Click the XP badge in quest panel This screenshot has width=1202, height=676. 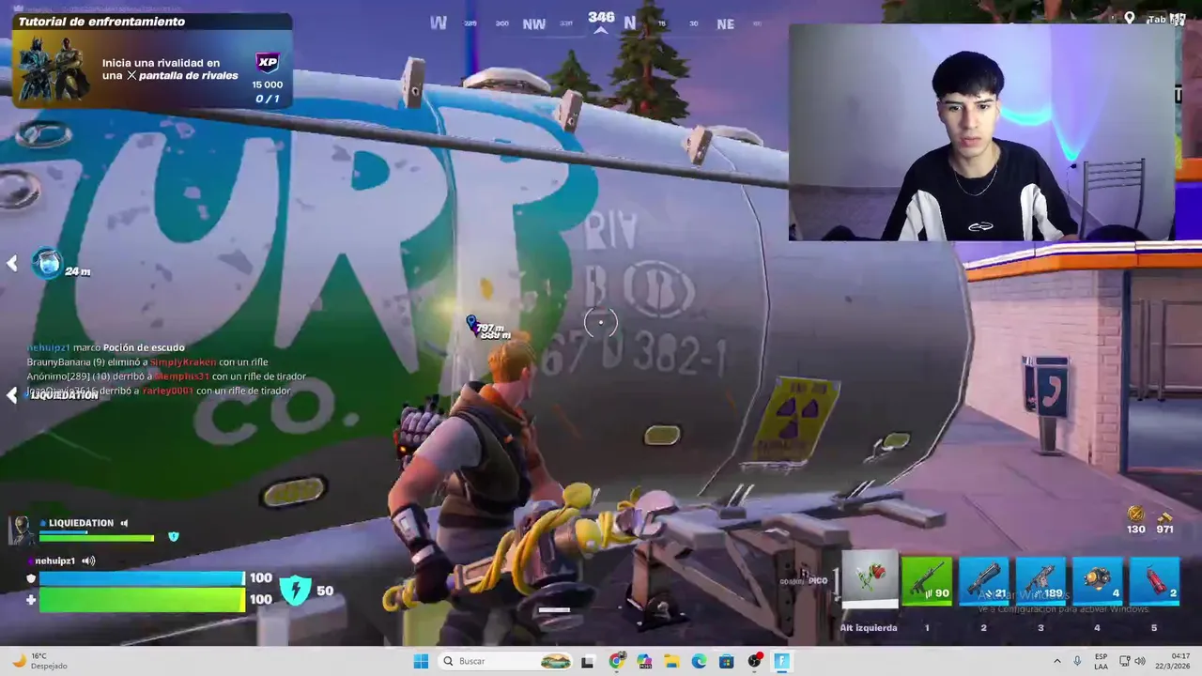coord(268,63)
